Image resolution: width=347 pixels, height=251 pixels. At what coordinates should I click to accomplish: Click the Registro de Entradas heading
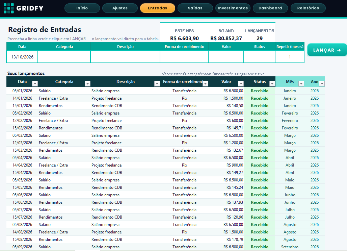[45, 29]
